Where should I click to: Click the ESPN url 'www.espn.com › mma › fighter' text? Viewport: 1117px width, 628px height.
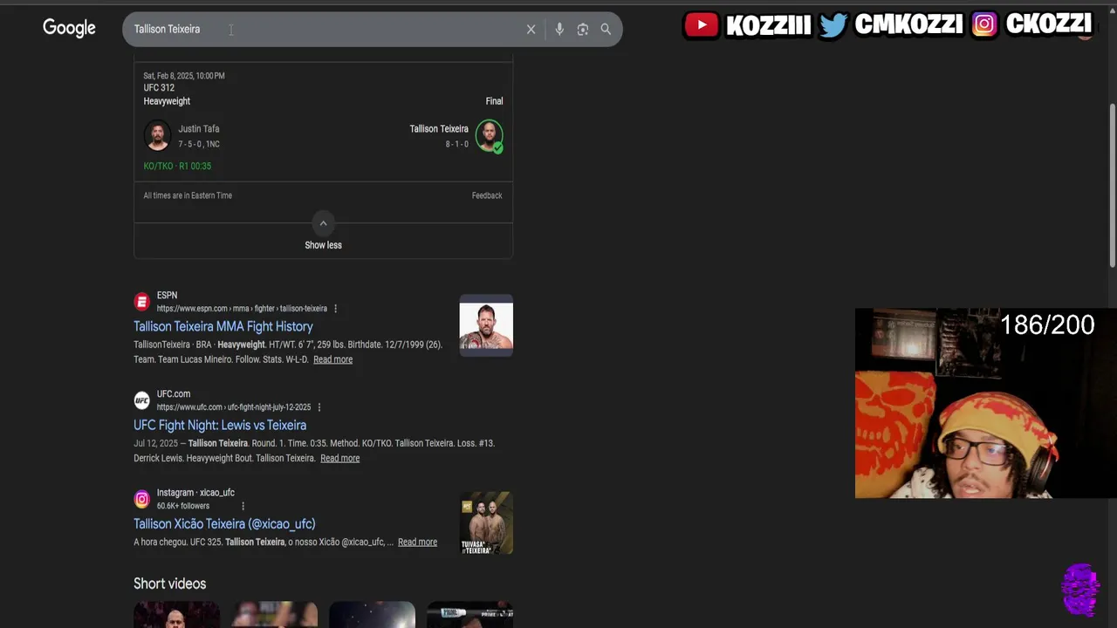pos(242,309)
